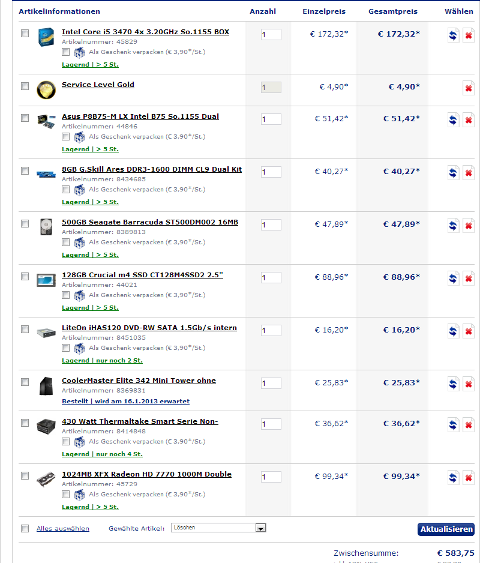The height and width of the screenshot is (563, 483).
Task: Open the 'Gewählte Artikel' Löschen dropdown
Action: tap(218, 528)
